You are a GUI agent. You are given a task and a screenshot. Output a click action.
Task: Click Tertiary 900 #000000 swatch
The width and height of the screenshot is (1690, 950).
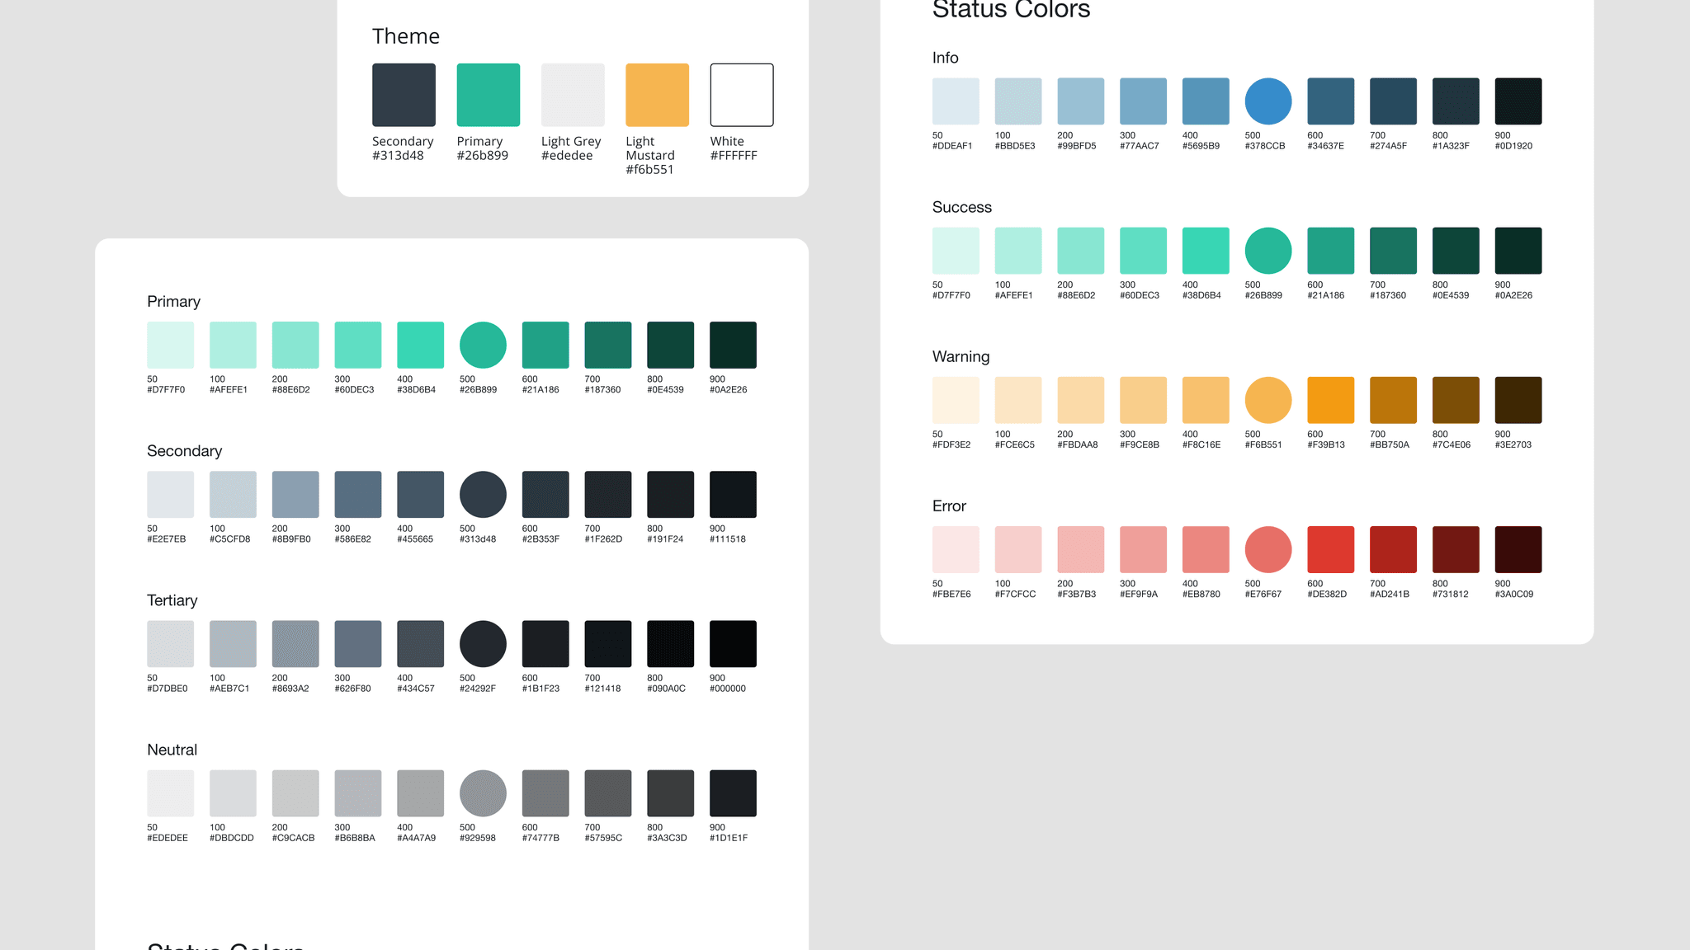tap(733, 643)
